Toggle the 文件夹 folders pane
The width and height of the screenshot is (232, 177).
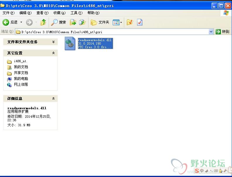pos(100,22)
